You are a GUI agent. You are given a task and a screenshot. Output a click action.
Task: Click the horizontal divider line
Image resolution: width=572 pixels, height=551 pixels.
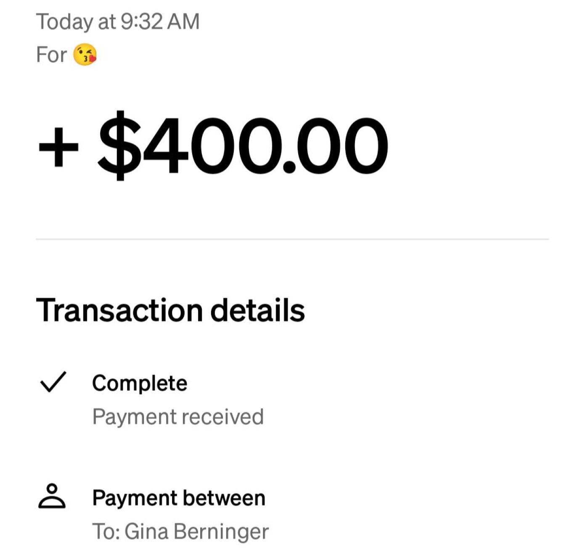[292, 239]
